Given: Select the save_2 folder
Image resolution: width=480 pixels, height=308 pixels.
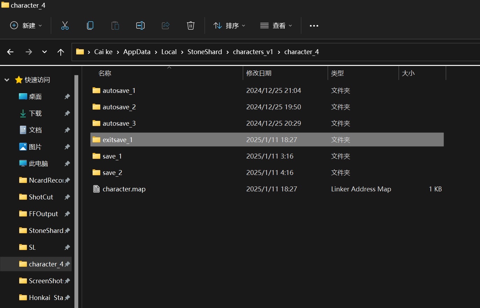Looking at the screenshot, I should [x=112, y=173].
